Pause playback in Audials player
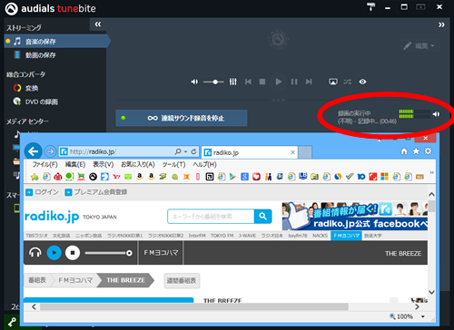 294,82
